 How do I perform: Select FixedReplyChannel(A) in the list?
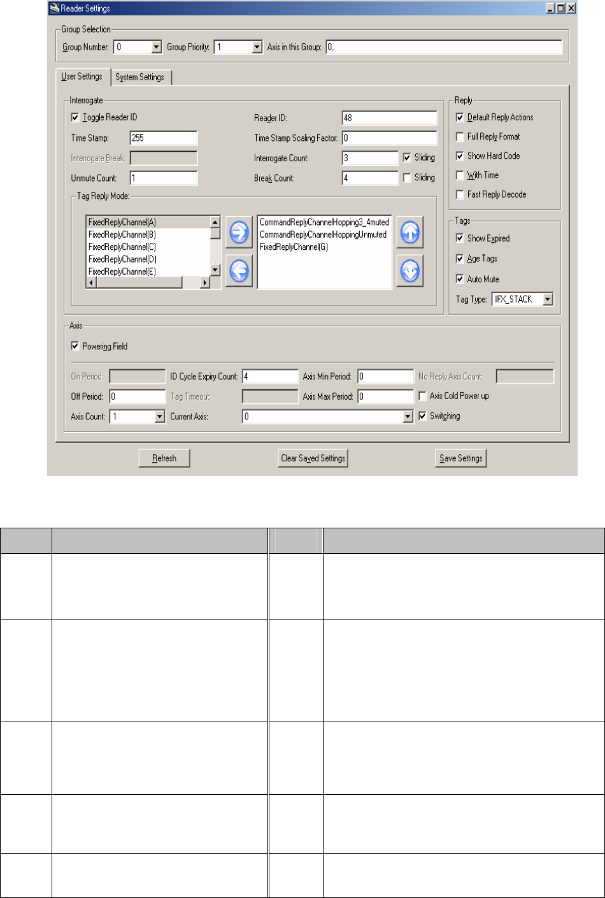148,222
